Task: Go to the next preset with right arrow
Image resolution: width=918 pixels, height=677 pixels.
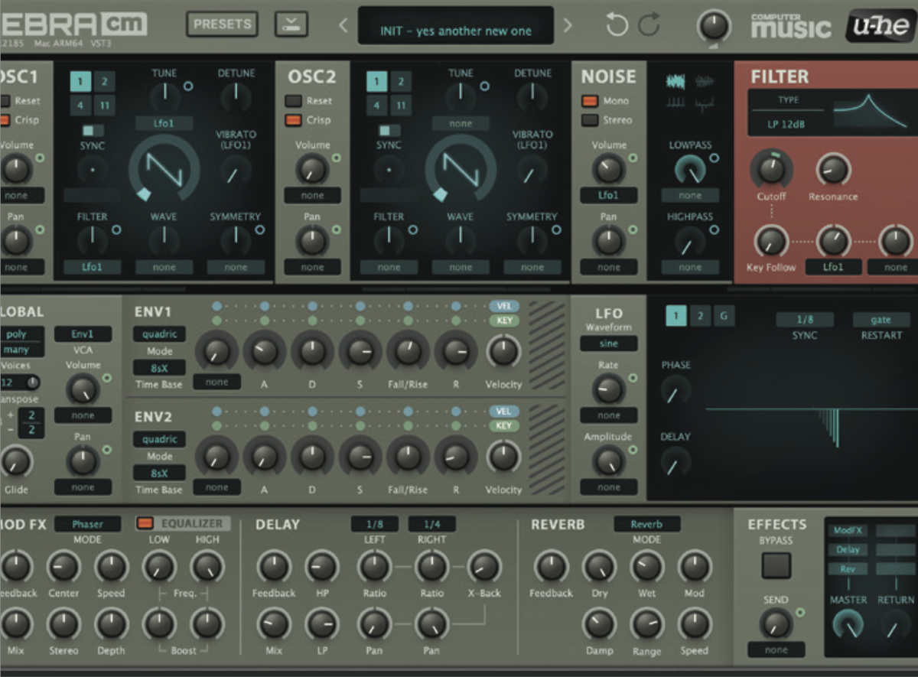Action: 567,26
